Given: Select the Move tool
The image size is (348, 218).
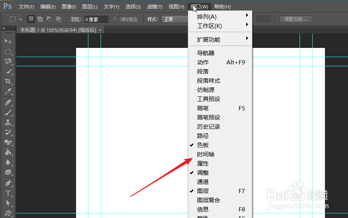Looking at the screenshot, I should [x=8, y=41].
